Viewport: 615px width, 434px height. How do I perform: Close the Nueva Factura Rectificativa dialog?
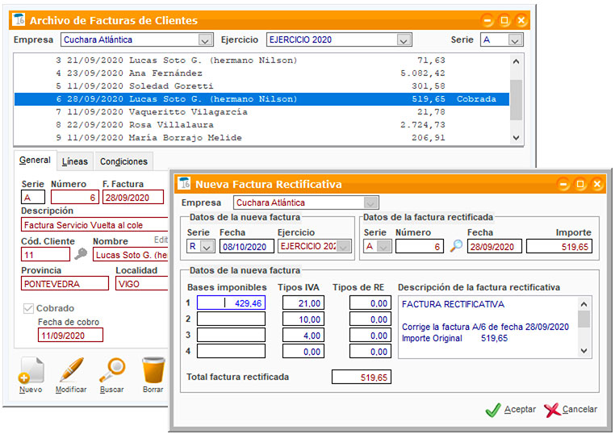[x=597, y=184]
